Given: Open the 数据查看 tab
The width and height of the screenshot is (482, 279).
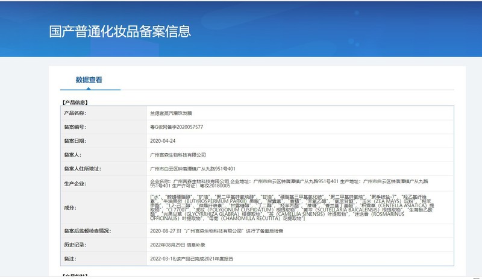Looking at the screenshot, I should 89,80.
